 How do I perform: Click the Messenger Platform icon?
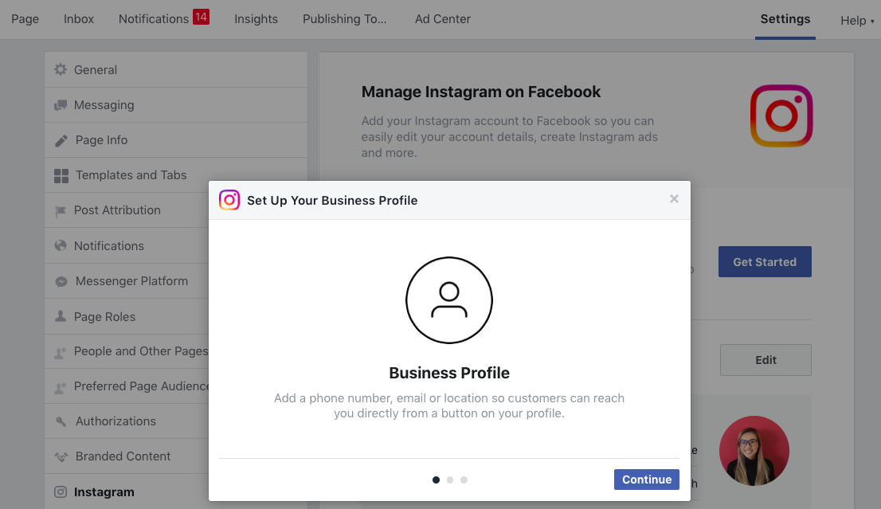(x=61, y=281)
